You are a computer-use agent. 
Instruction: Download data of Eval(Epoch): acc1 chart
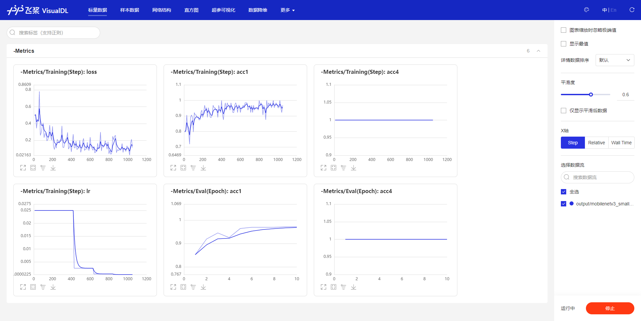[203, 287]
